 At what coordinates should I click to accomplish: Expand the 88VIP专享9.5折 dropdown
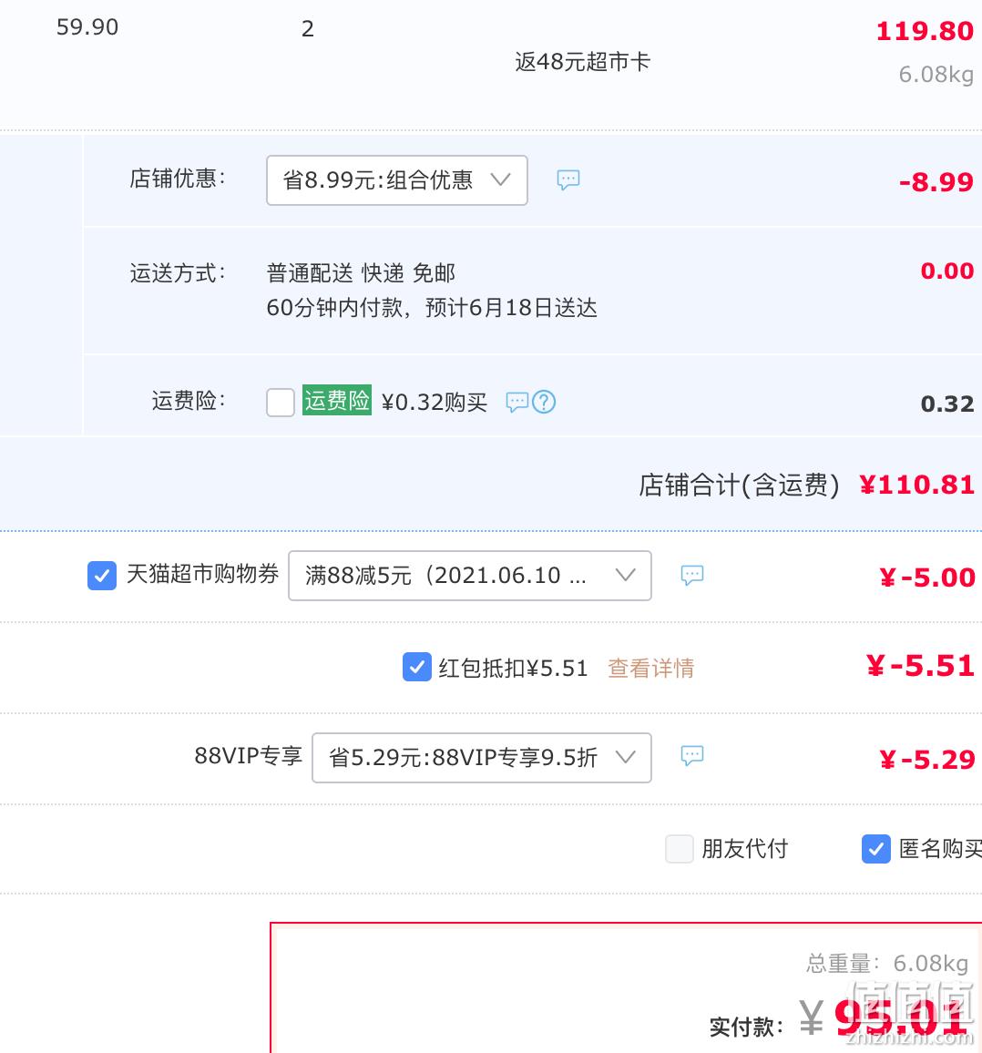tap(482, 758)
